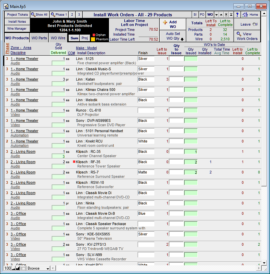Click the zoom level 100 box
Image resolution: width=270 pixels, height=274 pixels.
(x=8, y=268)
